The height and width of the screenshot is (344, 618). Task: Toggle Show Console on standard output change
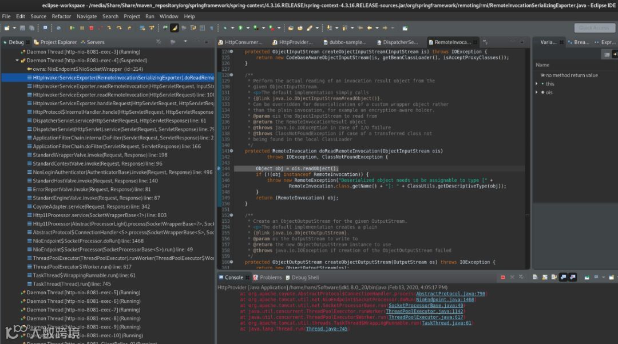tap(563, 278)
